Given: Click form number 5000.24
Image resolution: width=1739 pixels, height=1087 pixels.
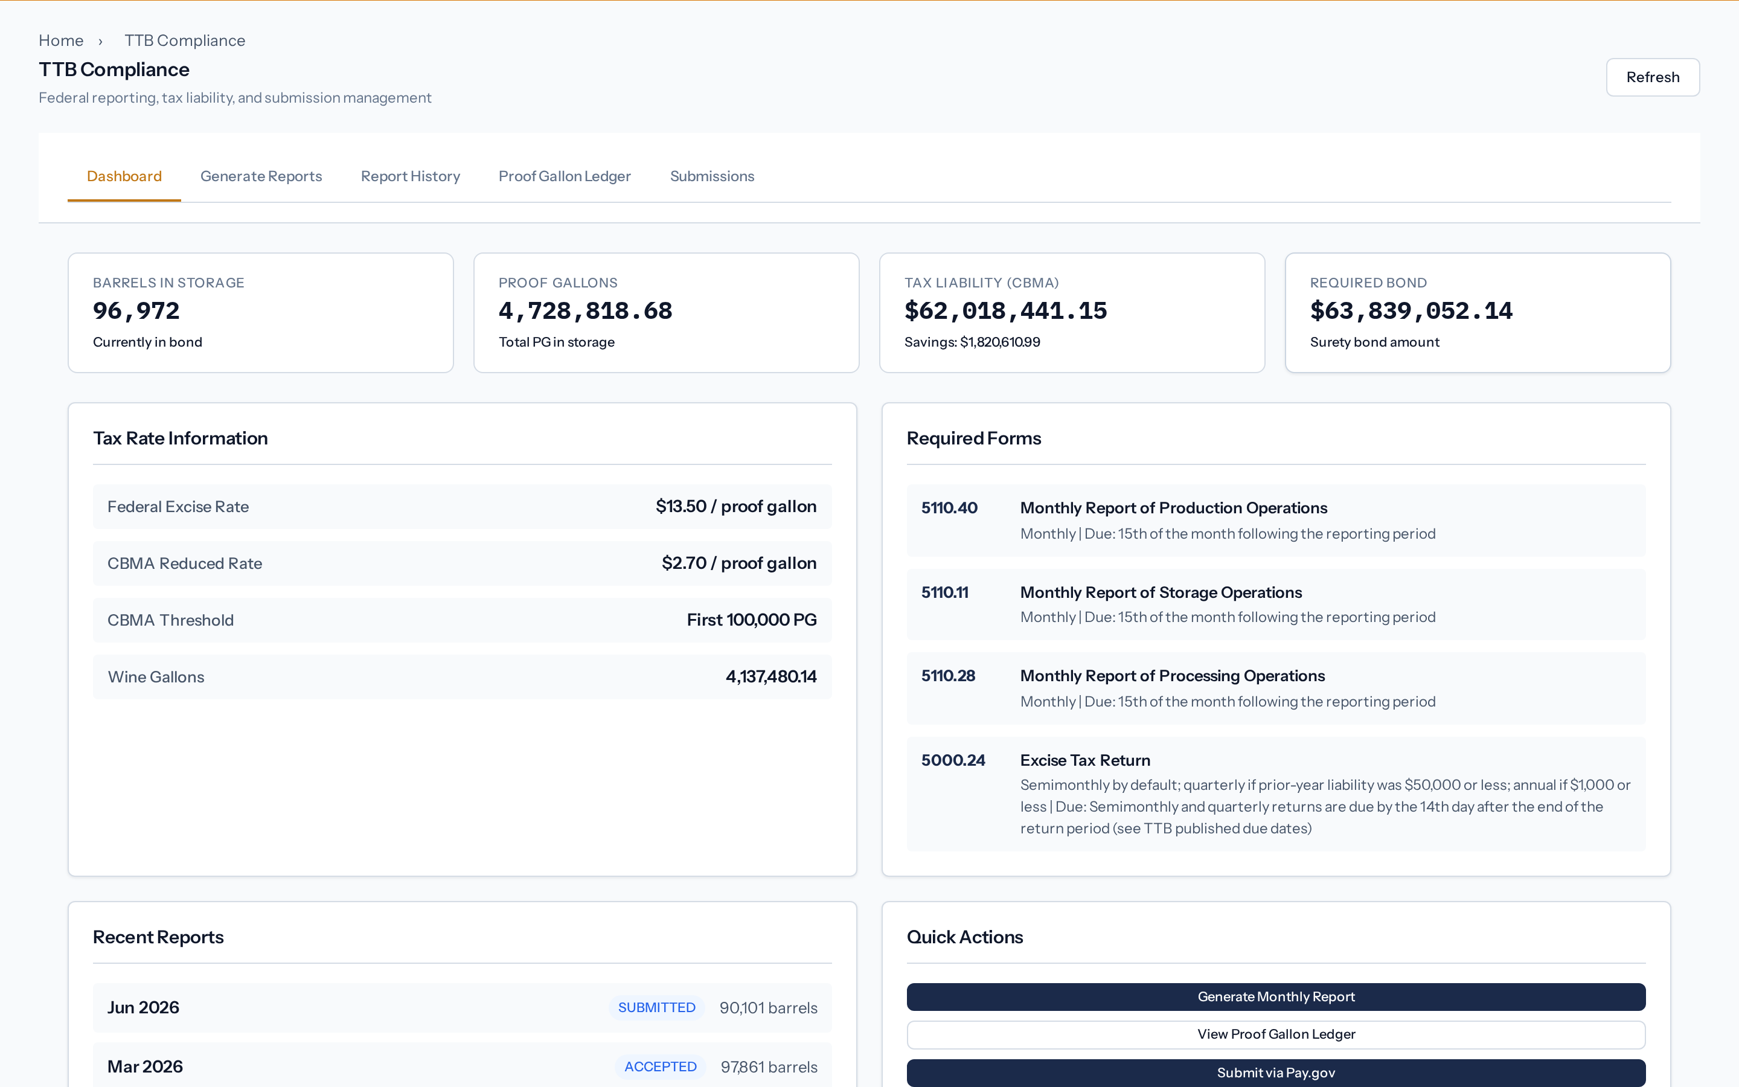Looking at the screenshot, I should click(953, 761).
